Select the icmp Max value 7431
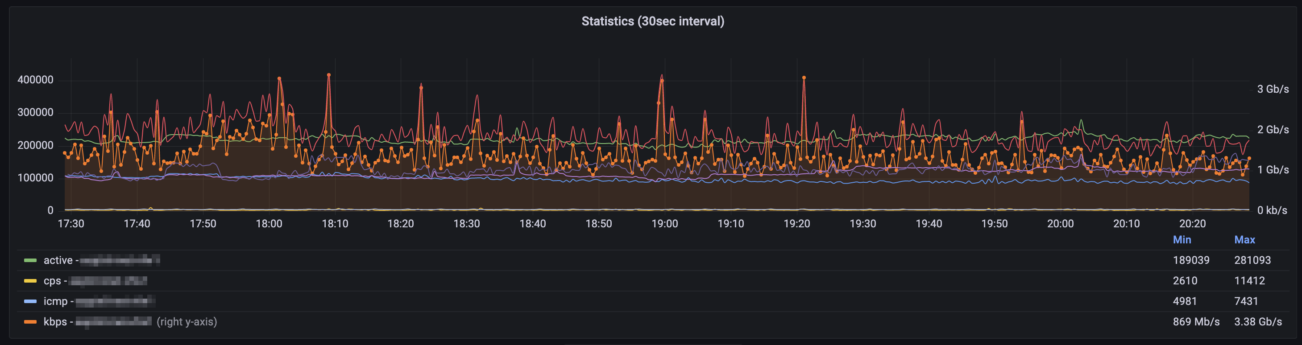The width and height of the screenshot is (1302, 345). (x=1246, y=302)
